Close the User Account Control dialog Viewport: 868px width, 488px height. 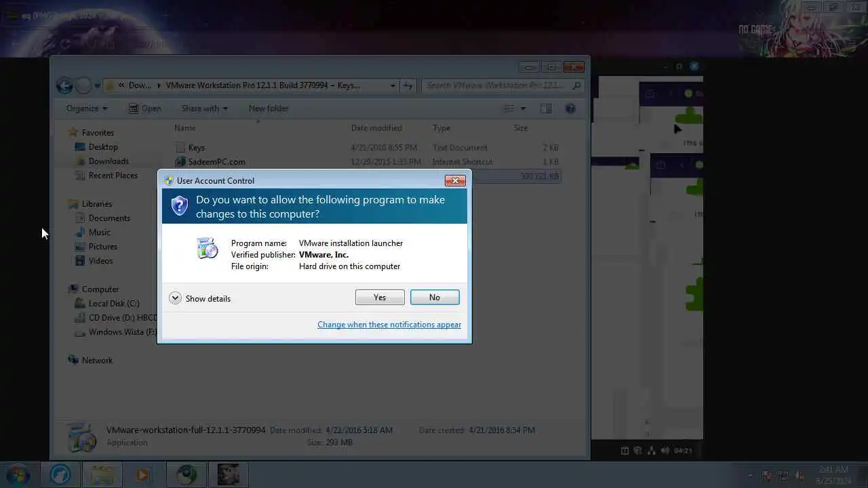coord(454,180)
